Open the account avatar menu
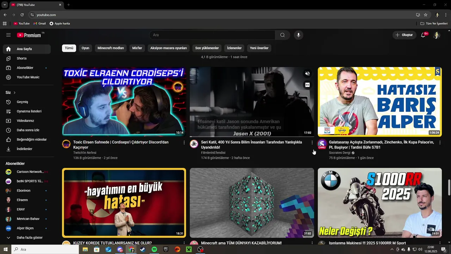 tap(437, 35)
